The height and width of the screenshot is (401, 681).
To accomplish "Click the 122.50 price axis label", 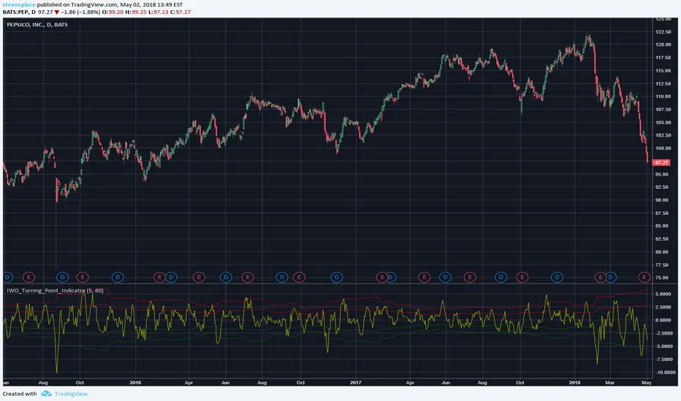I will pyautogui.click(x=663, y=31).
